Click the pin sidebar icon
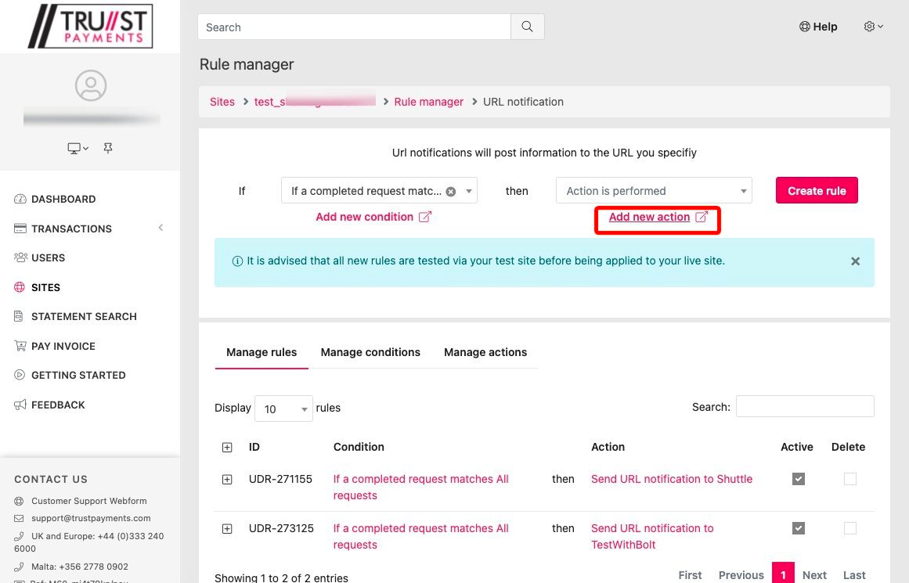Image resolution: width=909 pixels, height=583 pixels. pyautogui.click(x=108, y=149)
